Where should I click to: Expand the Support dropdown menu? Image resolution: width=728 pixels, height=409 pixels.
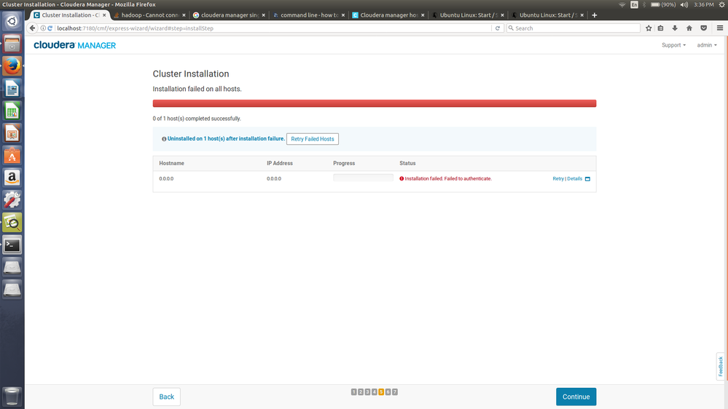click(x=673, y=45)
